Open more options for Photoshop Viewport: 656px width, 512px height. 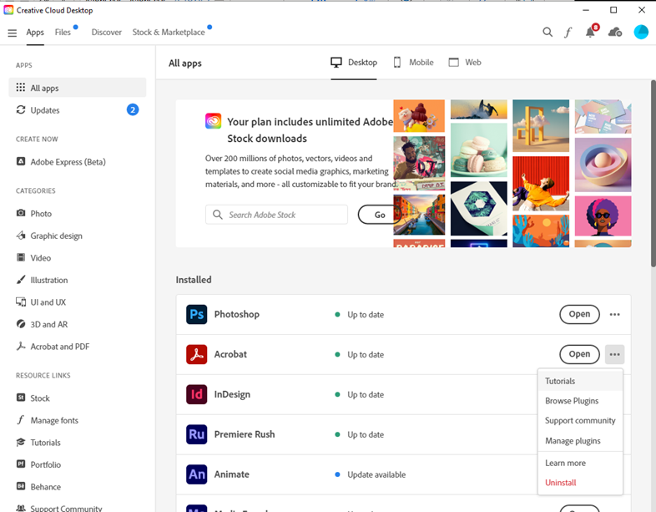614,314
